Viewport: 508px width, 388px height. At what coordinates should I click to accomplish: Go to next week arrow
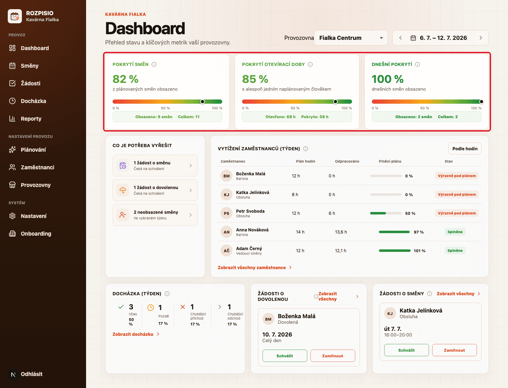pos(481,38)
